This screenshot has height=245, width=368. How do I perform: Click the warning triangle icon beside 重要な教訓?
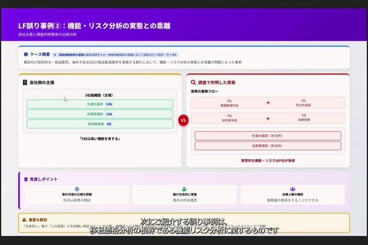coord(24,220)
